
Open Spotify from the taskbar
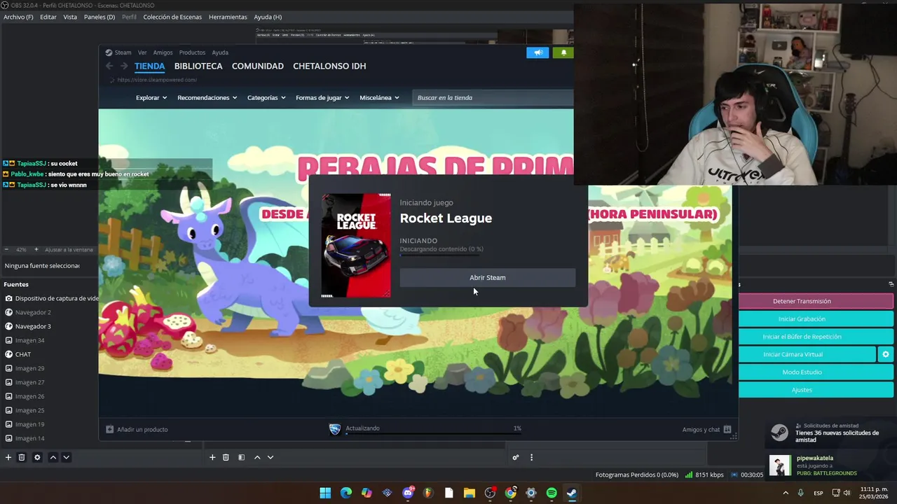pos(552,493)
